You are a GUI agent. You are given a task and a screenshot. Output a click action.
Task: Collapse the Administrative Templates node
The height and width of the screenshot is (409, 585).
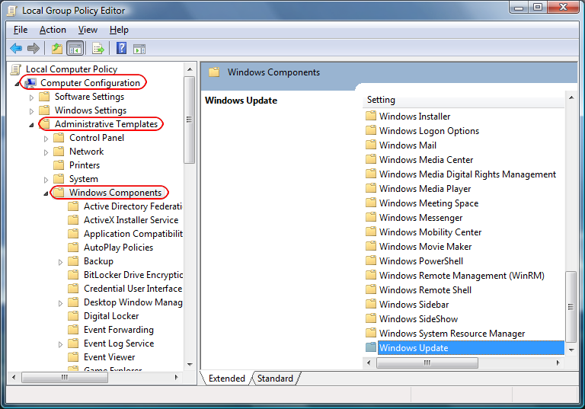tap(32, 125)
